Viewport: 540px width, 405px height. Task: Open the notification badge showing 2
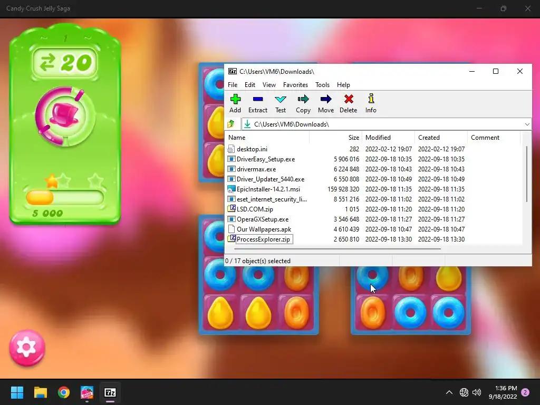pyautogui.click(x=525, y=392)
